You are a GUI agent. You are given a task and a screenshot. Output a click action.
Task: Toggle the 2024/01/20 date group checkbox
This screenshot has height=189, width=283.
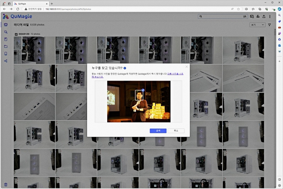16,34
